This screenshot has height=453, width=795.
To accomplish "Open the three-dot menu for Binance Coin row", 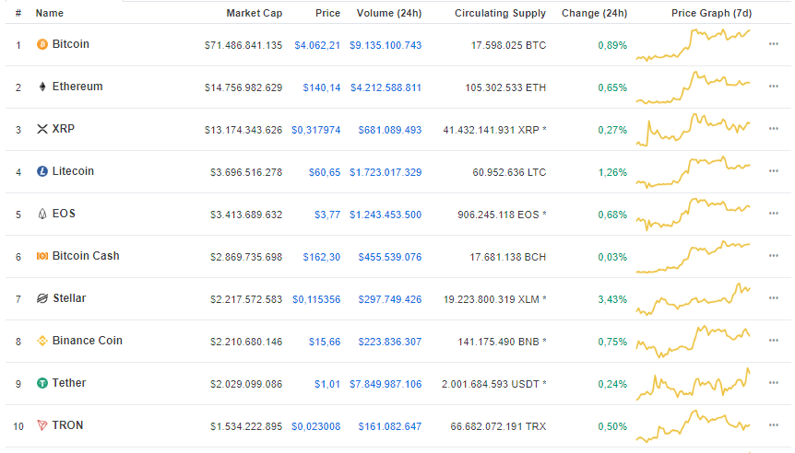I will (x=773, y=341).
